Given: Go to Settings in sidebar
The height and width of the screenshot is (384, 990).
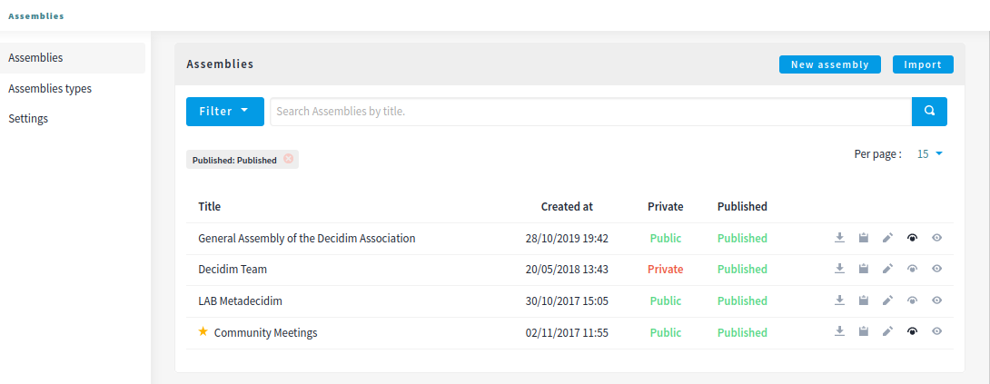Looking at the screenshot, I should pos(28,118).
